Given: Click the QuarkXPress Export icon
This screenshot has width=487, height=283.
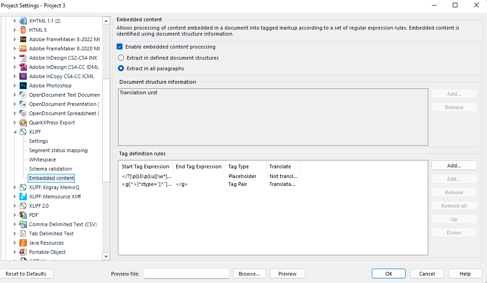Looking at the screenshot, I should (x=22, y=123).
